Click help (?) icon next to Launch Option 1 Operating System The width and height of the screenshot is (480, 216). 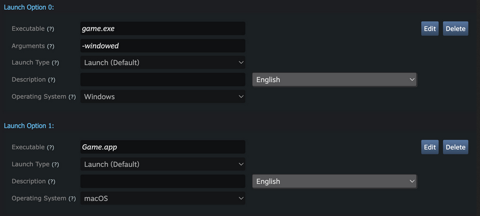pos(72,199)
